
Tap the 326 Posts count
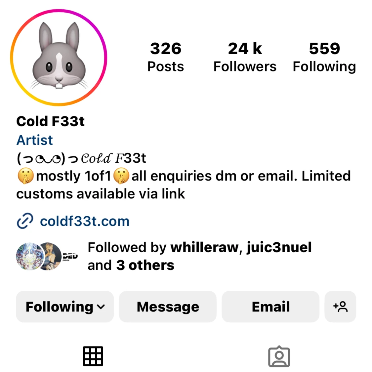point(166,57)
